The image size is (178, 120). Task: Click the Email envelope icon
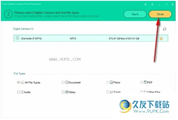pyautogui.click(x=111, y=92)
